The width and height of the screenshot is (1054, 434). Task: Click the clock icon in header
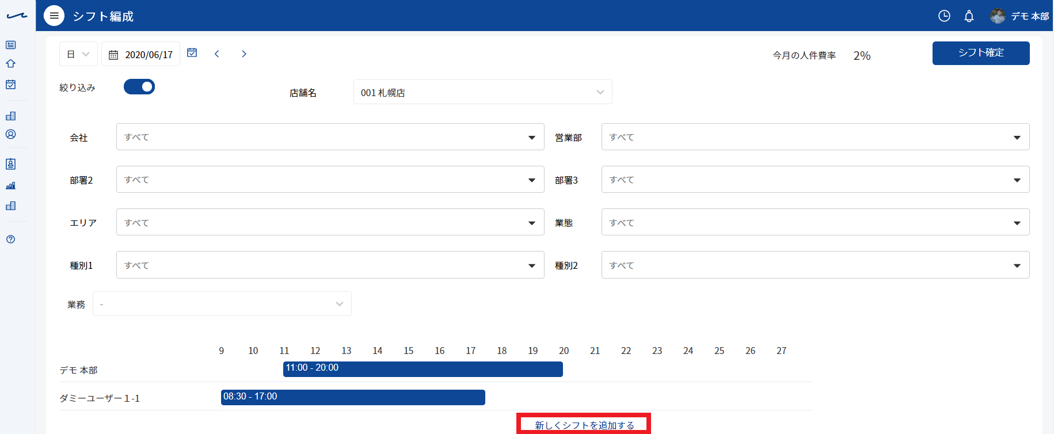coord(944,16)
